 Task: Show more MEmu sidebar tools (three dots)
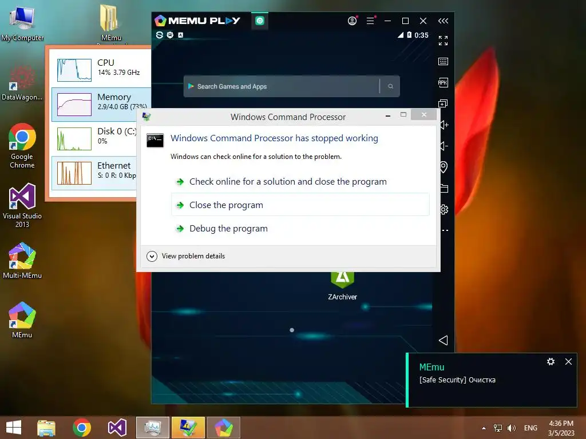(x=445, y=230)
